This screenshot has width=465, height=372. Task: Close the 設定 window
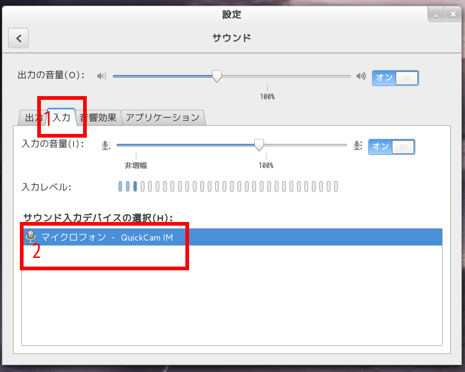click(453, 13)
